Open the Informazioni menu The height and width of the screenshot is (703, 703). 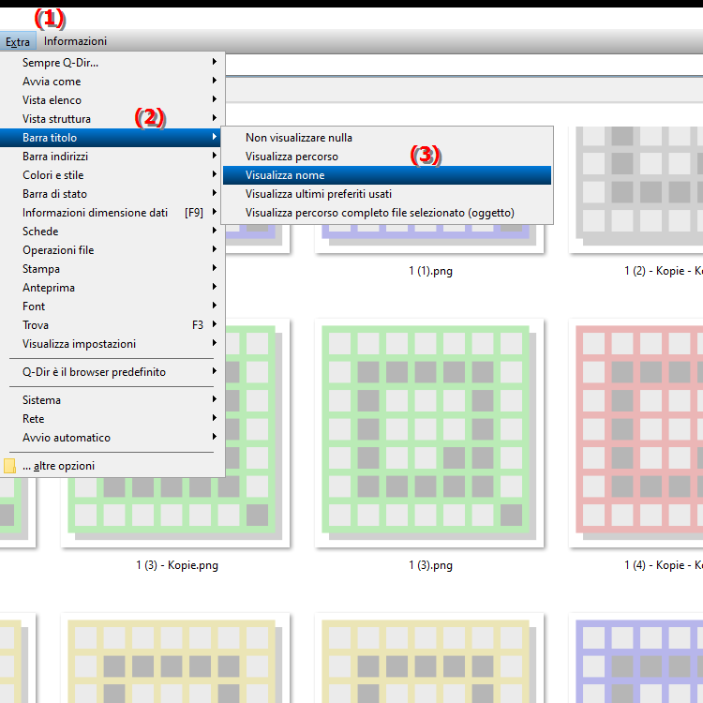click(x=75, y=41)
